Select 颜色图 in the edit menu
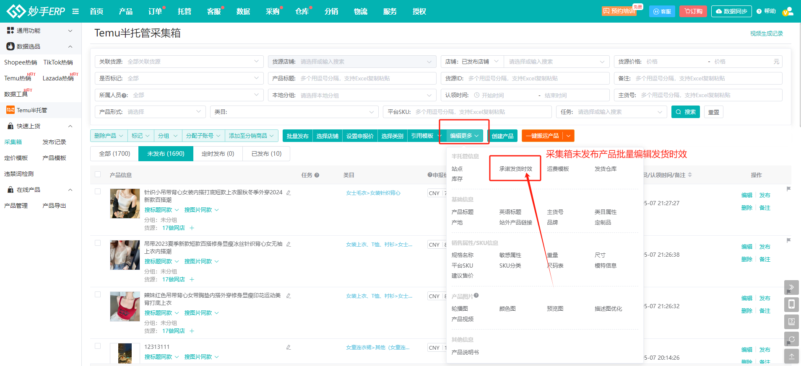The height and width of the screenshot is (366, 801). coord(507,309)
